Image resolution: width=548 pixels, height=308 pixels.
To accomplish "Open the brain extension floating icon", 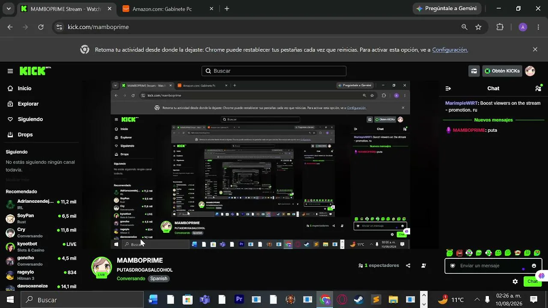I will [542, 276].
